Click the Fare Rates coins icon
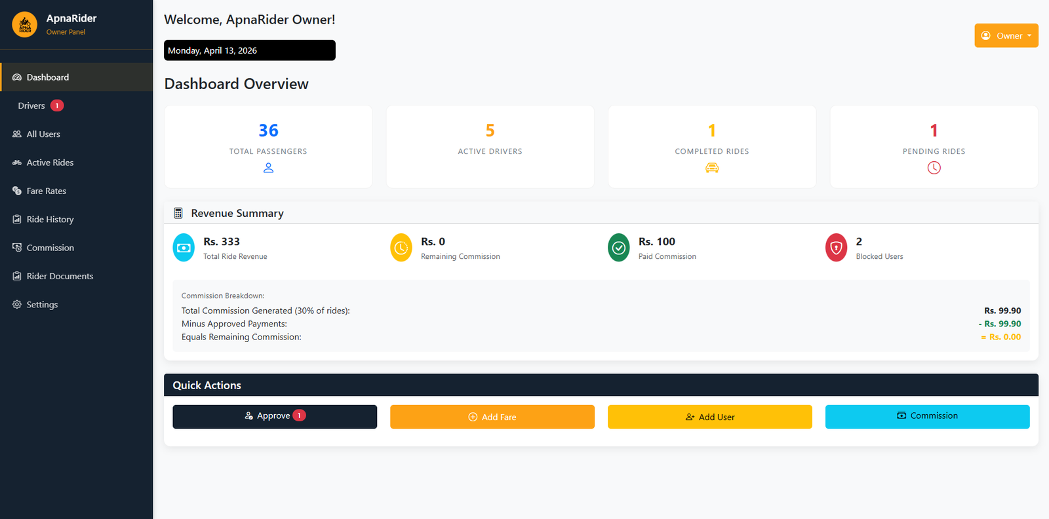This screenshot has width=1049, height=519. (17, 191)
